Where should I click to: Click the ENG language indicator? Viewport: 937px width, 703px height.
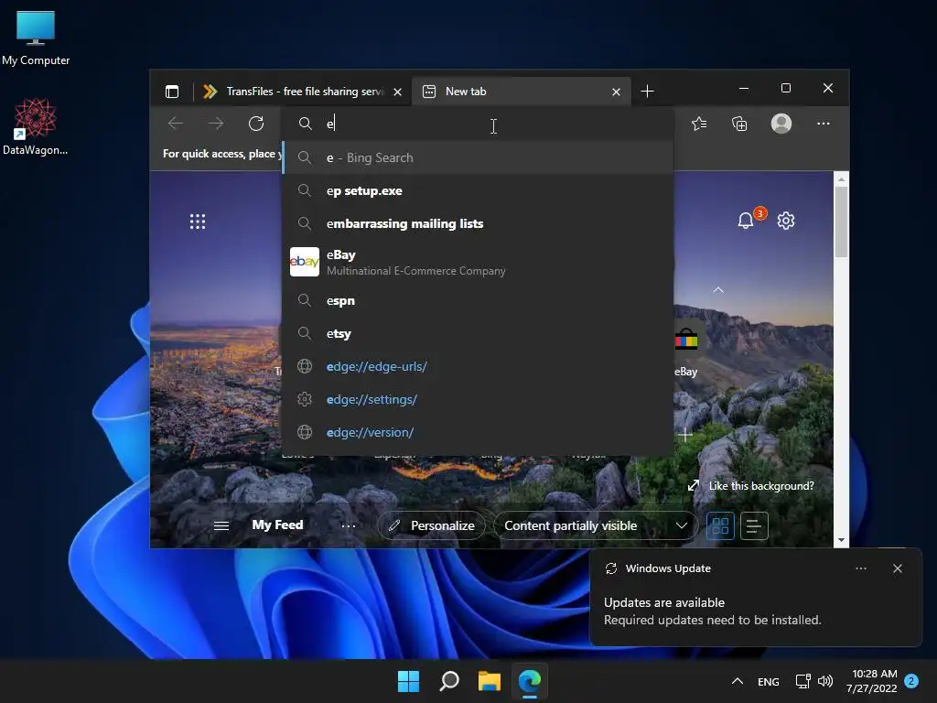point(769,682)
